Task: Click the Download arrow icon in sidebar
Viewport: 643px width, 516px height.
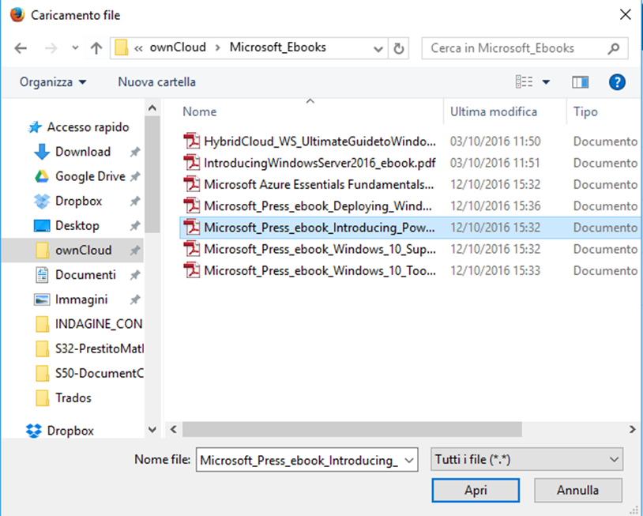Action: click(x=42, y=152)
